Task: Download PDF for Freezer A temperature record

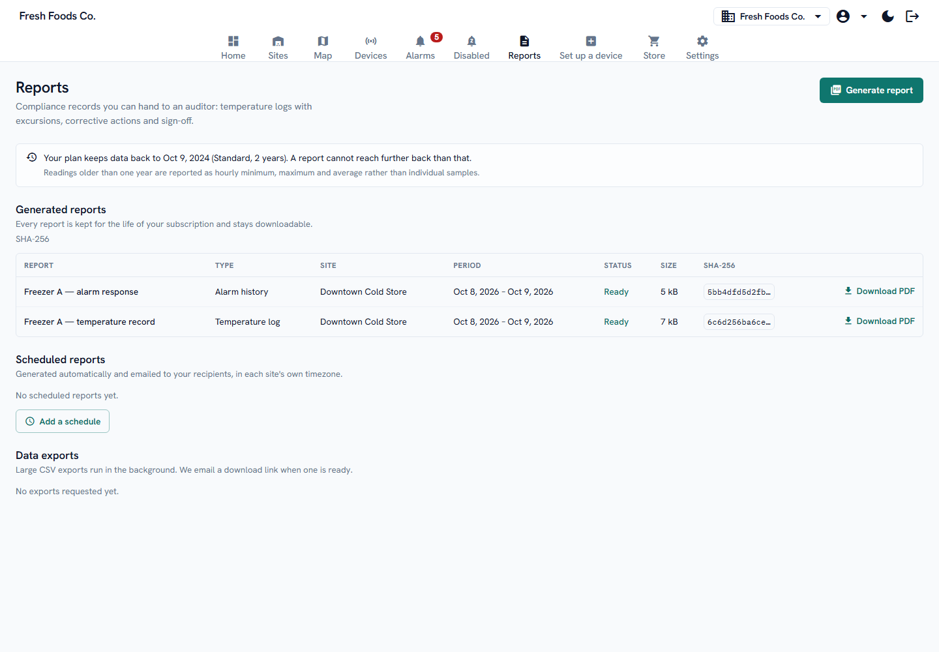Action: [880, 321]
